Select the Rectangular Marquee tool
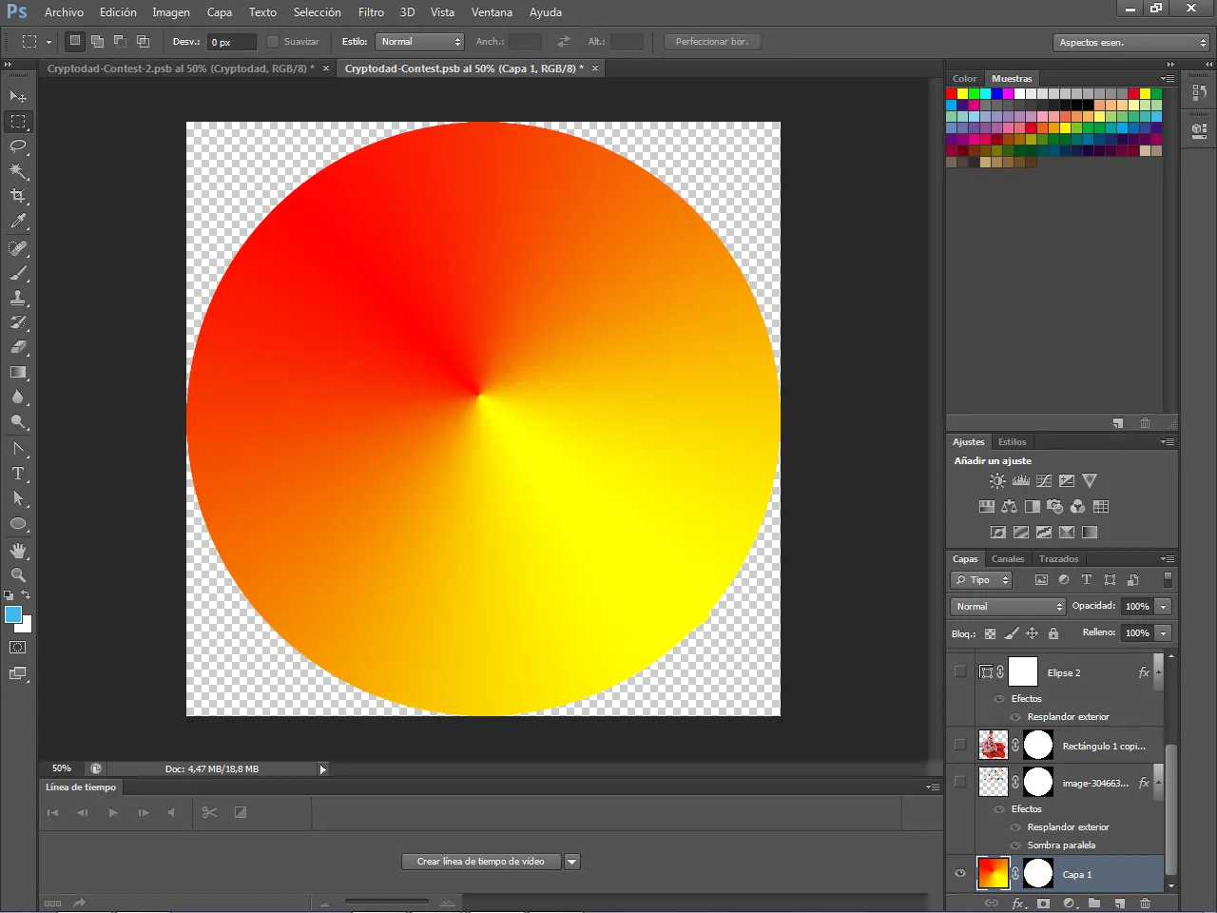 pyautogui.click(x=18, y=122)
